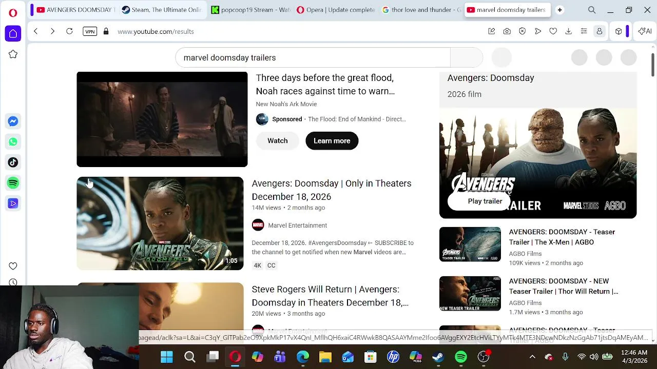Select the marvel doomsday trailers tab
This screenshot has width=657, height=369.
click(x=507, y=10)
